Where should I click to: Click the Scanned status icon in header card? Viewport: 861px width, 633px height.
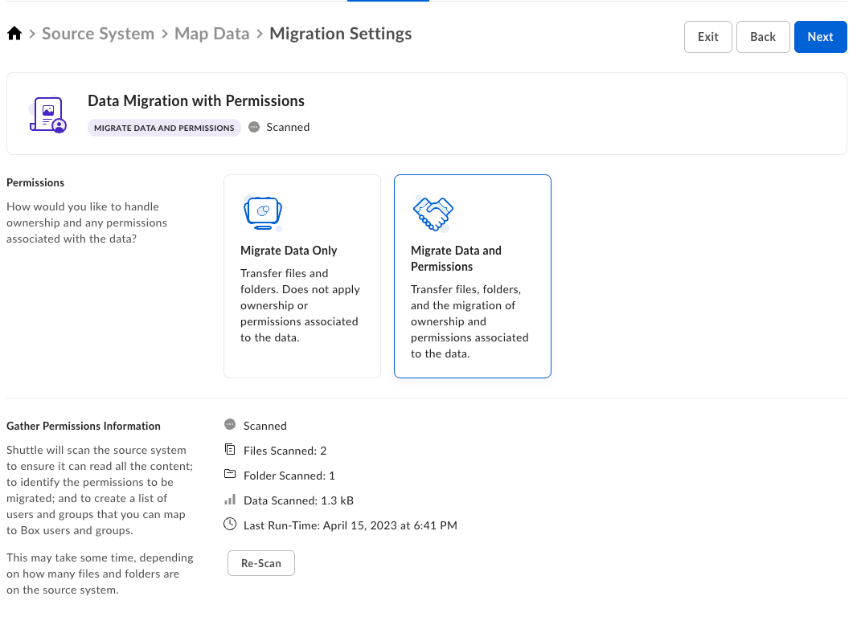(254, 127)
